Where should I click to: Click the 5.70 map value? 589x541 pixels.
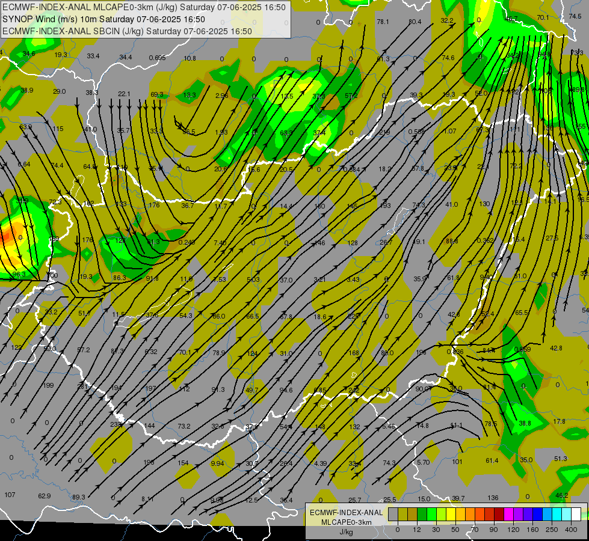[x=423, y=462]
